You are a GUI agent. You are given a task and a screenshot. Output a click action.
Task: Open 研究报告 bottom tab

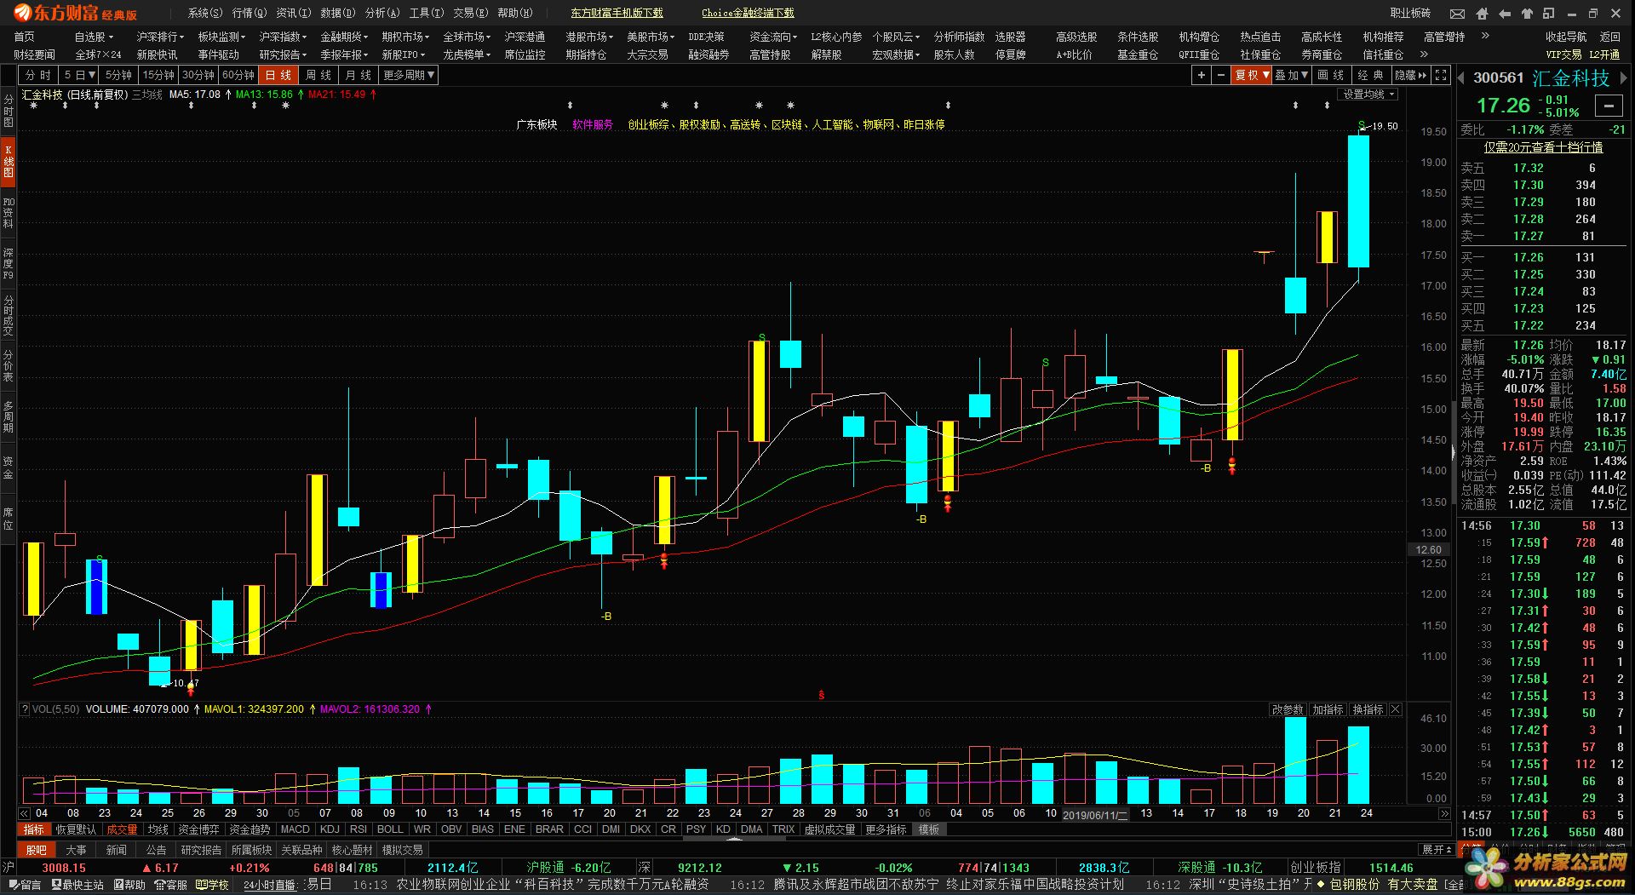pos(201,850)
